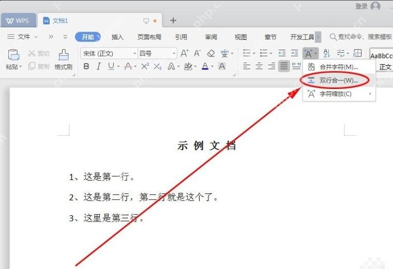
Task: Open the font dialog launcher corner
Action: (x=234, y=74)
